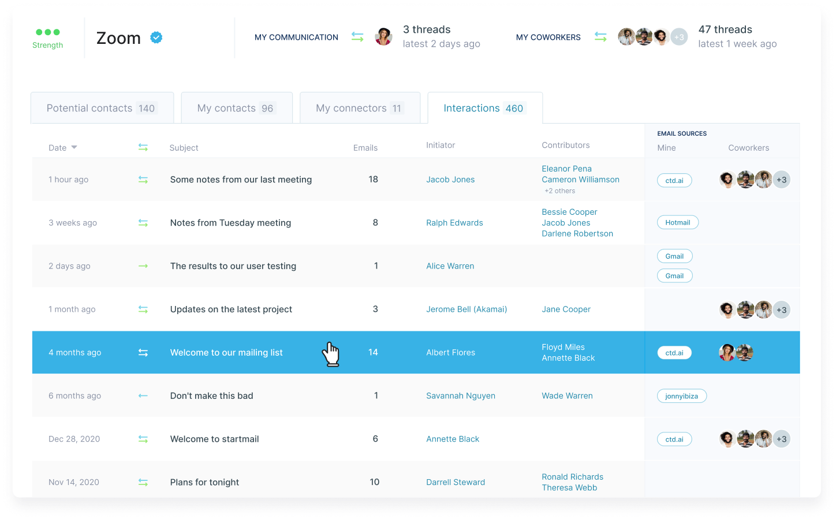The image size is (836, 519).
Task: Select the Plans for tonight row subject
Action: [x=204, y=483]
